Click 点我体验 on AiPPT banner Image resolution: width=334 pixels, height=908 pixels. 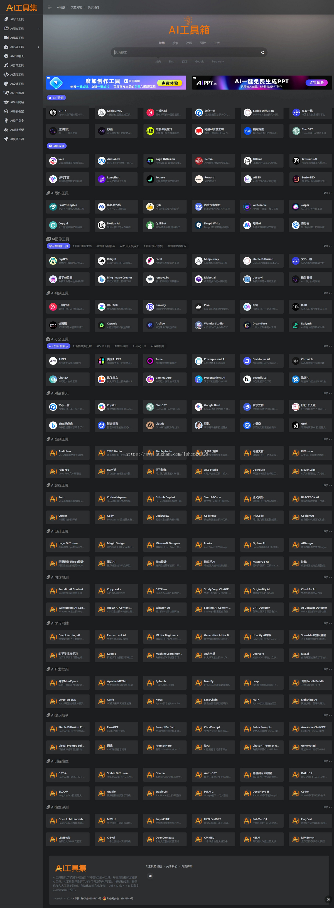(316, 83)
